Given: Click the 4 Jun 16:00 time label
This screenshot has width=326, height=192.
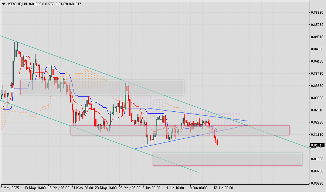Looking at the screenshot, I should [175, 188].
